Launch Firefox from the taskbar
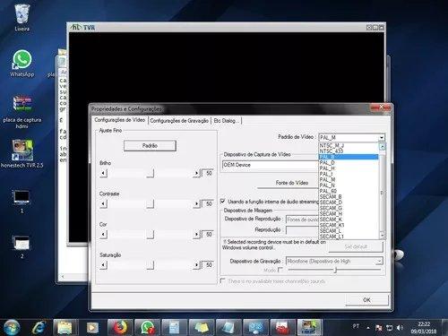This screenshot has width=448, height=336. point(120,327)
